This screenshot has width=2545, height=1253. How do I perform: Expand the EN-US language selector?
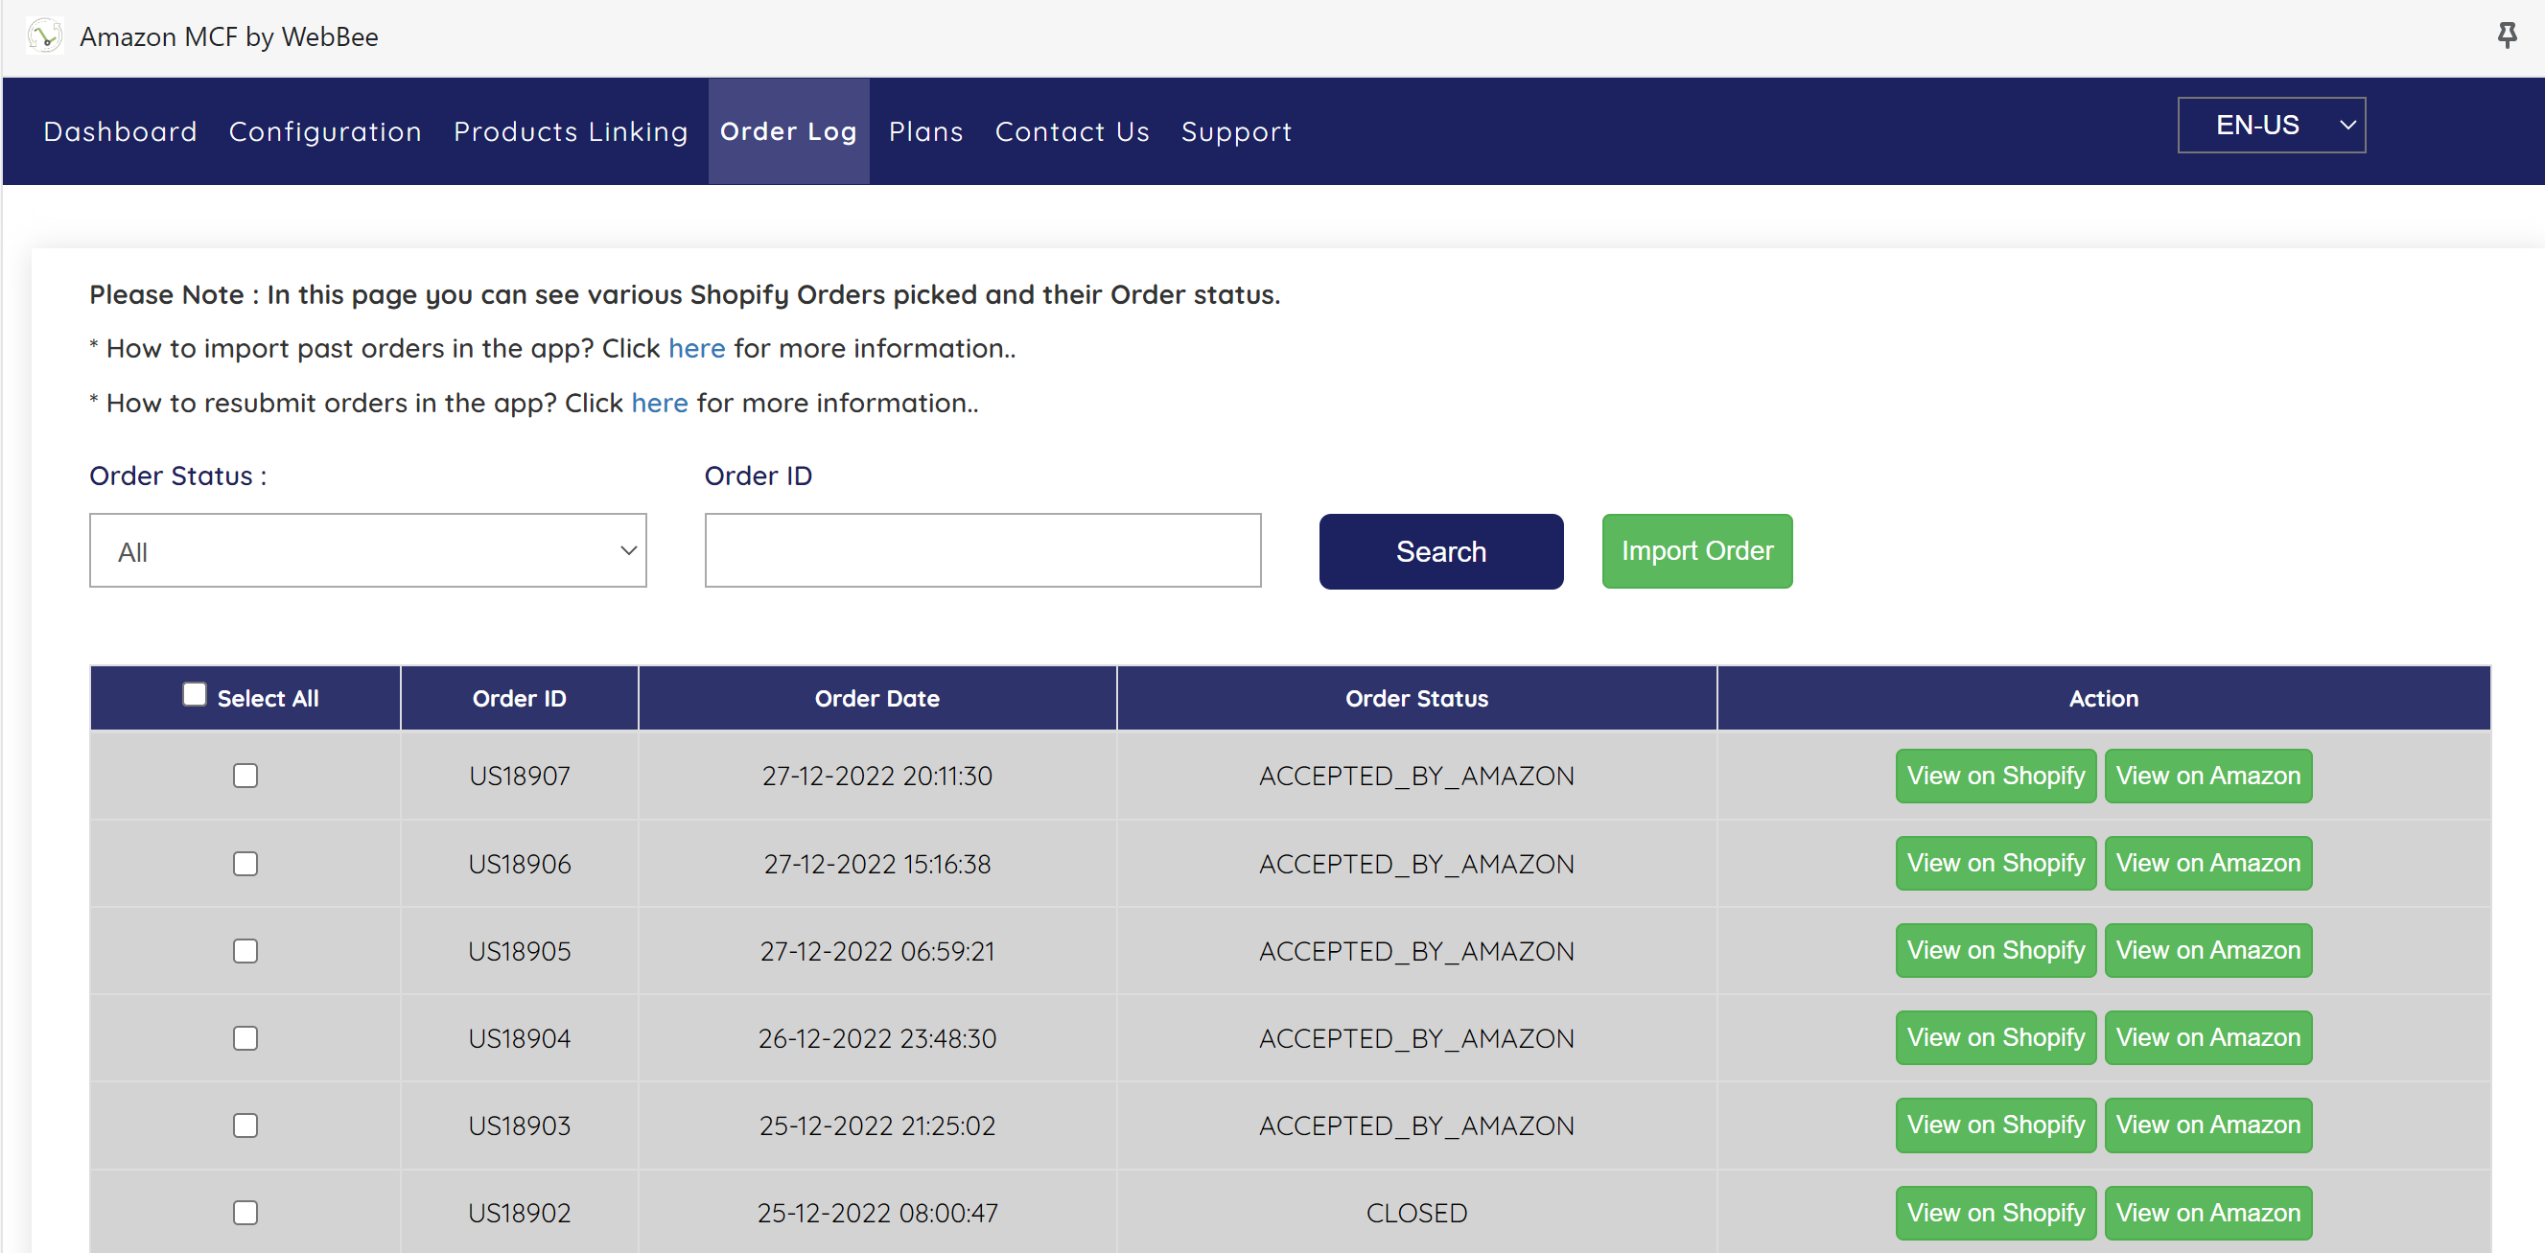point(2271,126)
